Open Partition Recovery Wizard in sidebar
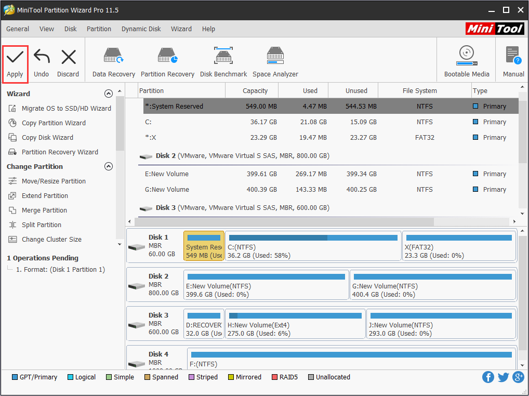The width and height of the screenshot is (529, 396). click(x=53, y=152)
